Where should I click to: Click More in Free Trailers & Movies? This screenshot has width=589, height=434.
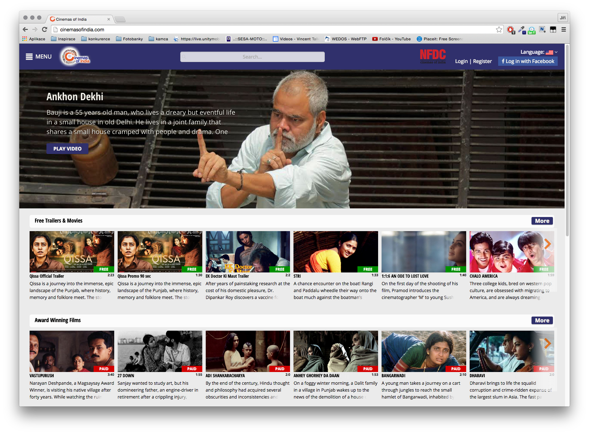(542, 221)
